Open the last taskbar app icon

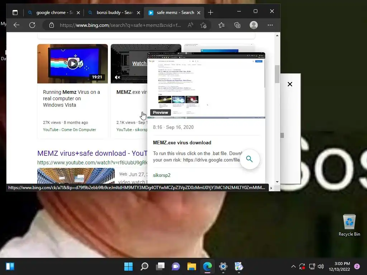(239, 266)
